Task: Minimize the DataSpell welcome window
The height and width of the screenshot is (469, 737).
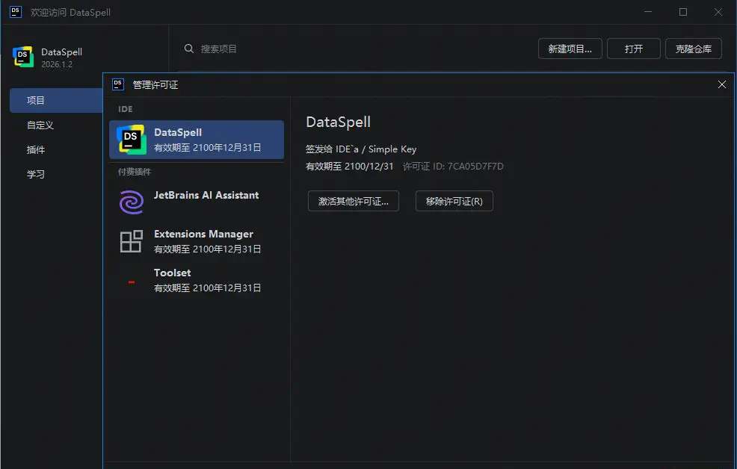Action: coord(648,12)
